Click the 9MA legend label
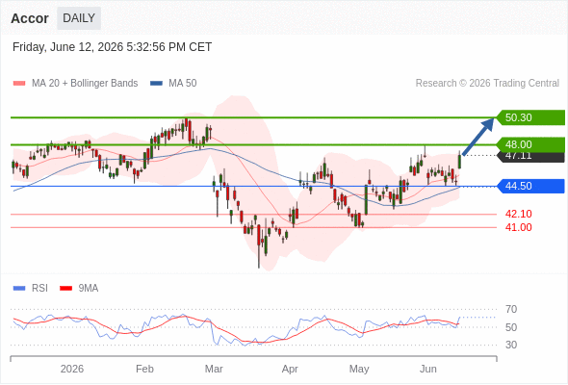568x385 pixels. point(89,289)
